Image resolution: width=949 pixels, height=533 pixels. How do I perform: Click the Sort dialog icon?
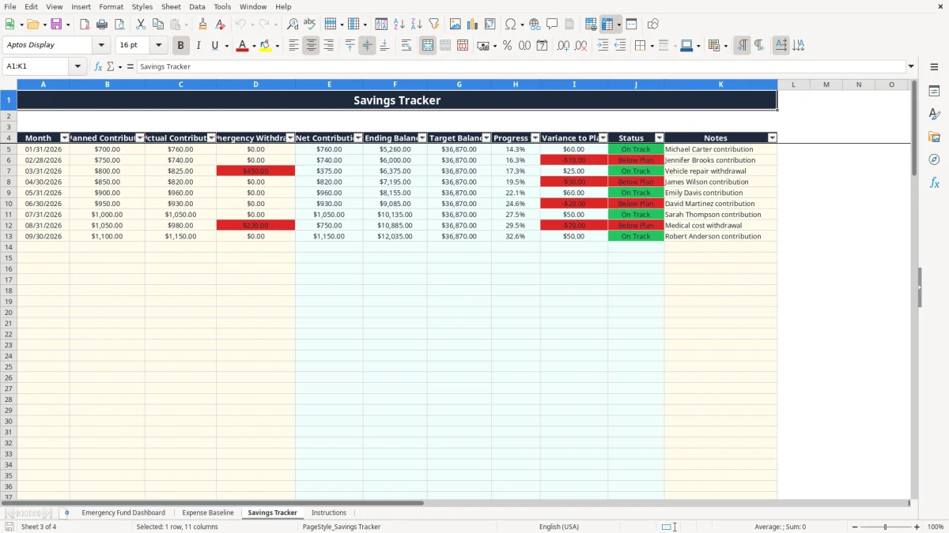pyautogui.click(x=381, y=24)
